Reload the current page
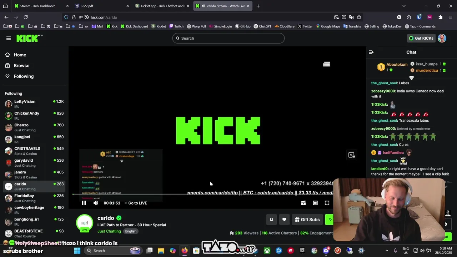Image resolution: width=457 pixels, height=257 pixels. tap(26, 17)
